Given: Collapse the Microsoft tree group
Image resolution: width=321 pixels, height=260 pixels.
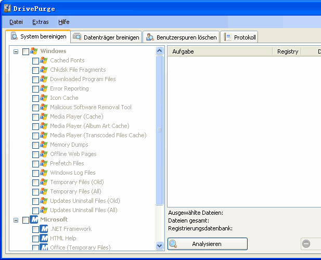Looking at the screenshot, I should [x=16, y=220].
